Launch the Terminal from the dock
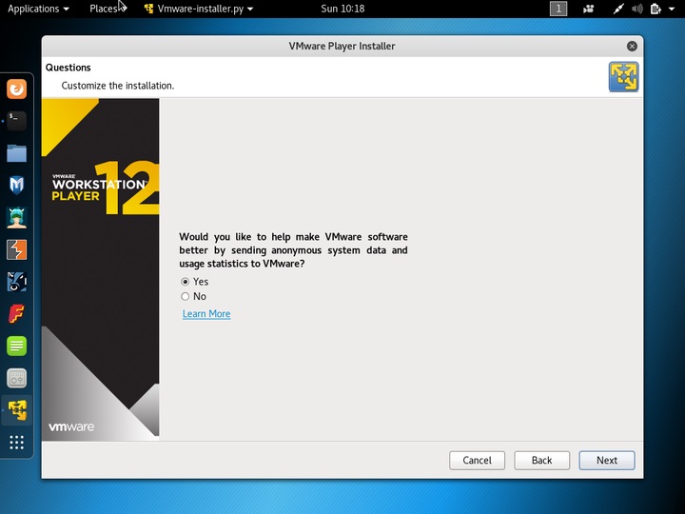 pos(16,121)
